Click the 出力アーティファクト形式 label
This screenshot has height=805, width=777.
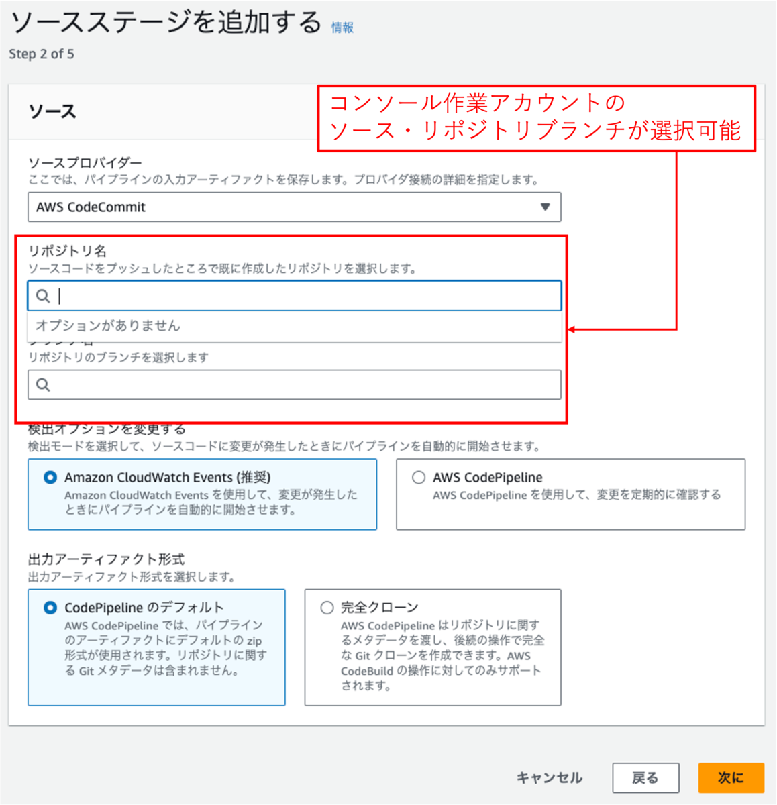[x=106, y=559]
